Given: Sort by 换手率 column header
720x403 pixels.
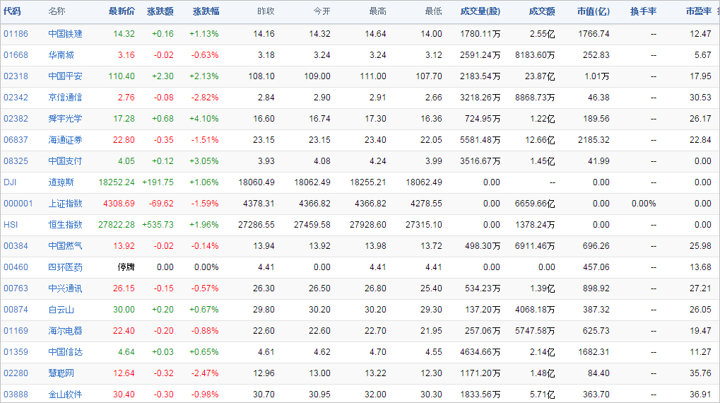Looking at the screenshot, I should click(x=643, y=11).
